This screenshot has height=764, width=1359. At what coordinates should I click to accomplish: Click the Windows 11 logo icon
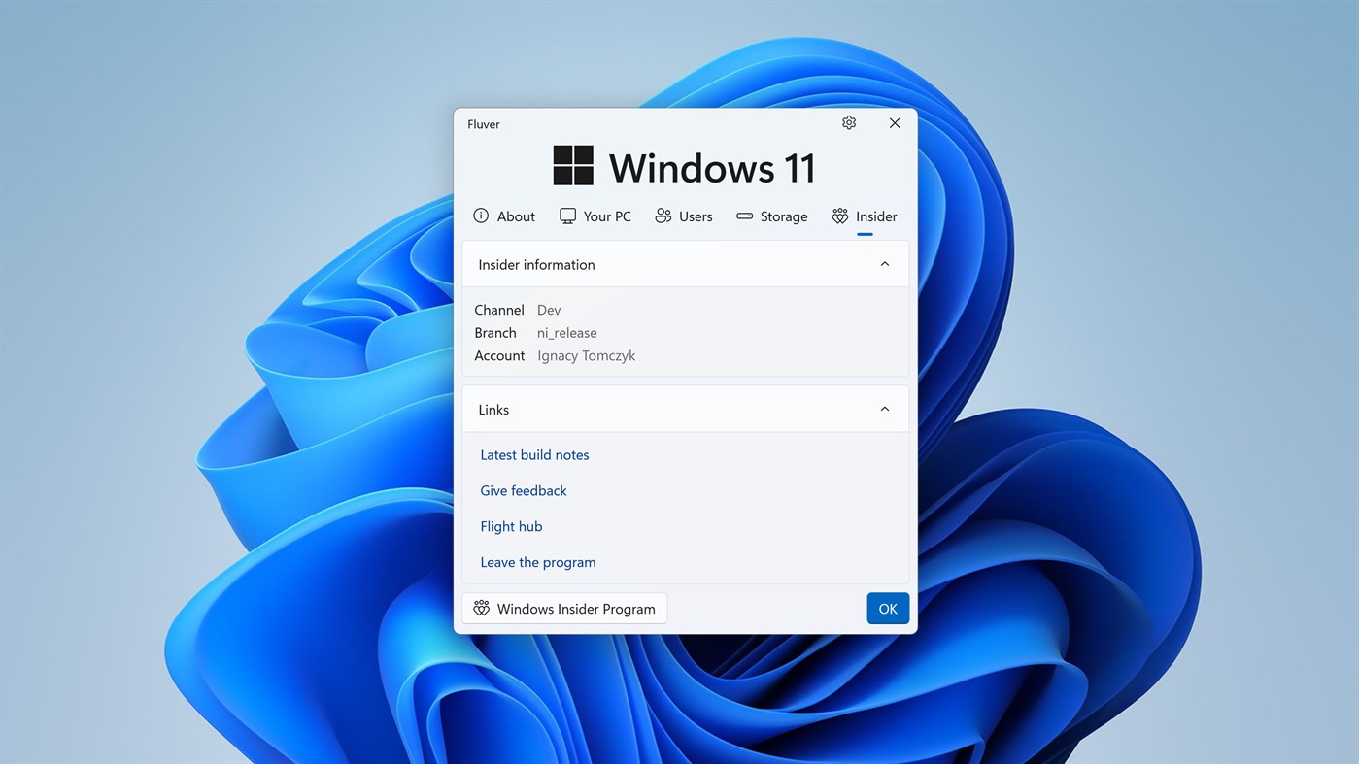(x=573, y=166)
